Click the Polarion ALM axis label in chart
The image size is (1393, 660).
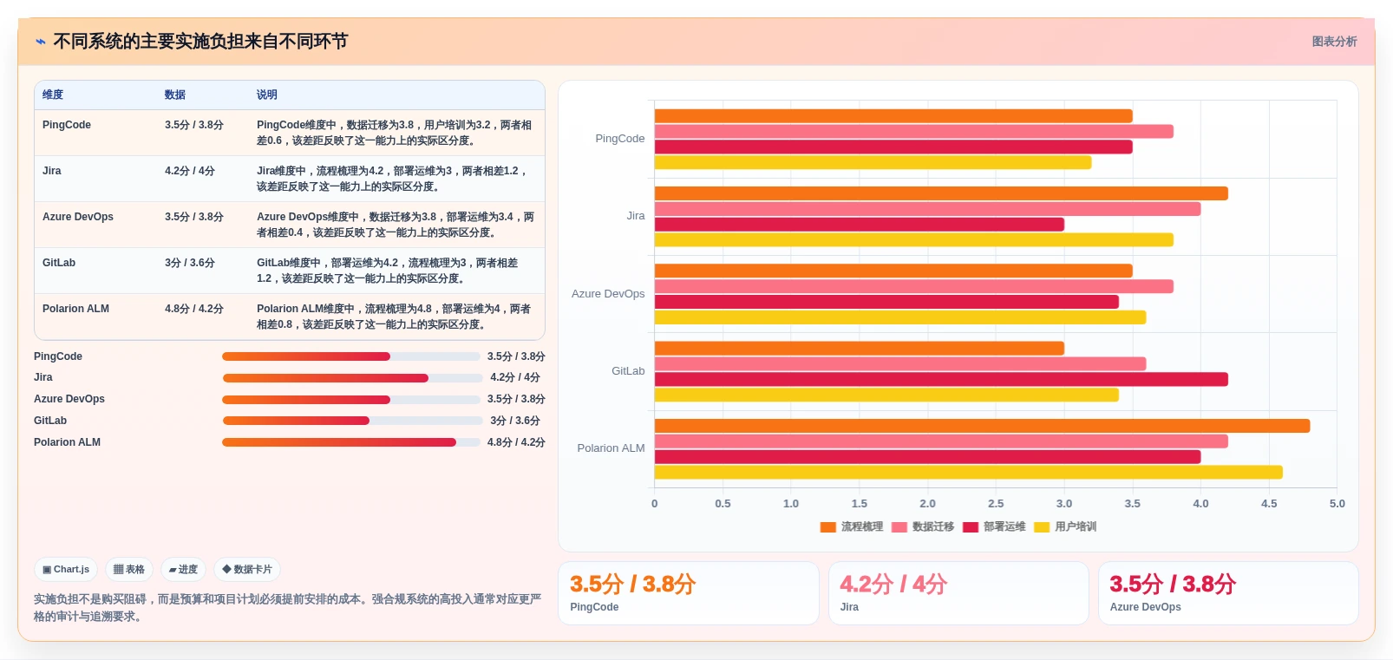coord(611,448)
